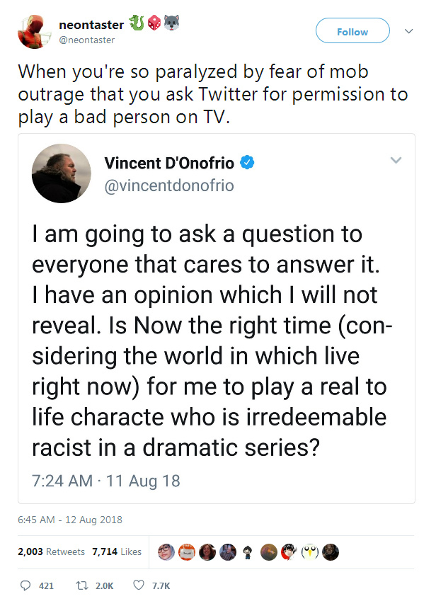Click the Vincent D'Onofrio display name
The width and height of the screenshot is (436, 606).
(x=170, y=163)
